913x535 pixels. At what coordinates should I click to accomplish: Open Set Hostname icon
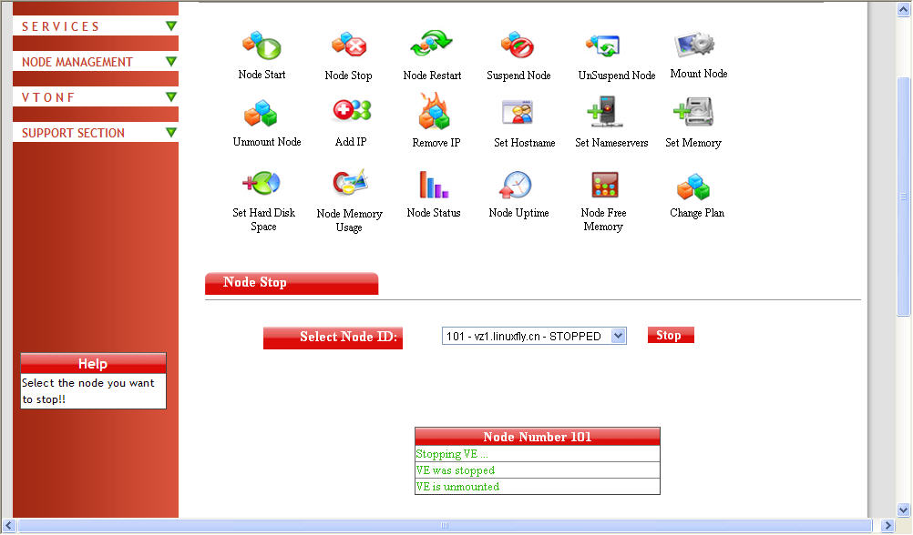pos(518,113)
